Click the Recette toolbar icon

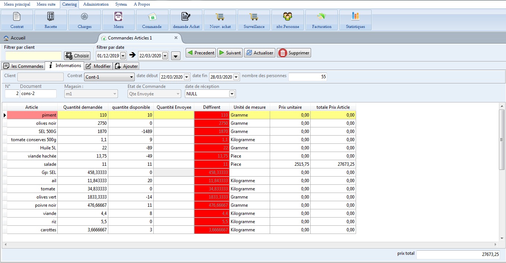[51, 17]
